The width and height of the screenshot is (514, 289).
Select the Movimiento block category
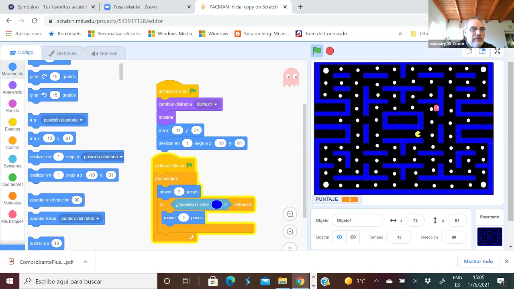(12, 69)
